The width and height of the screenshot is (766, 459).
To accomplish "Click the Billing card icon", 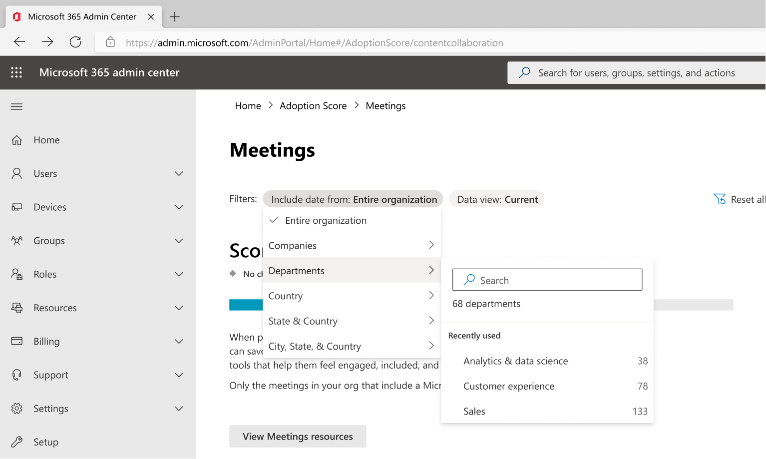I will [x=17, y=341].
